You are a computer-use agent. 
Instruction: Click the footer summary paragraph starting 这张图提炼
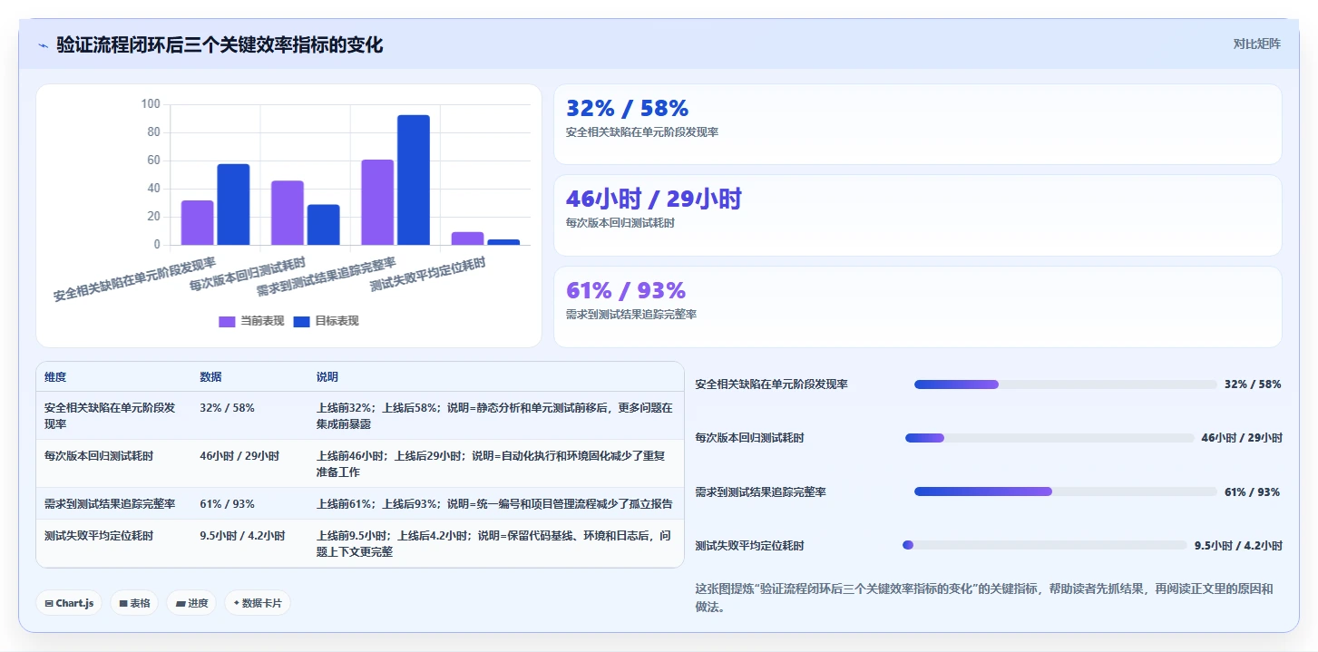click(x=984, y=598)
